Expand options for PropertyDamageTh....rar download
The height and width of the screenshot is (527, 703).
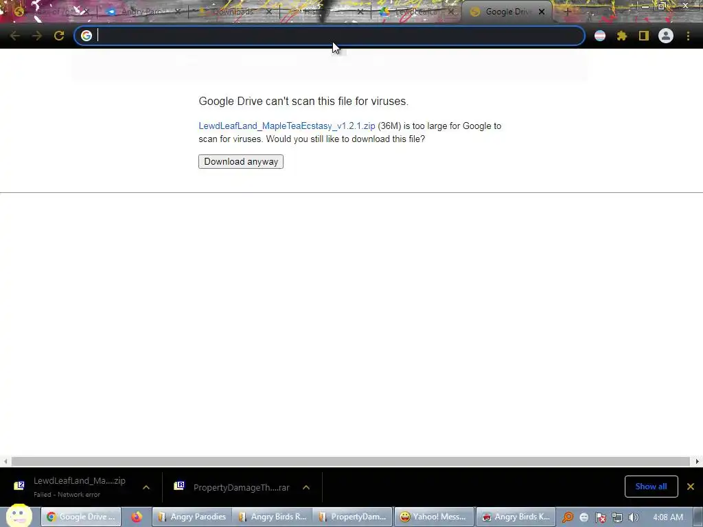(x=306, y=487)
